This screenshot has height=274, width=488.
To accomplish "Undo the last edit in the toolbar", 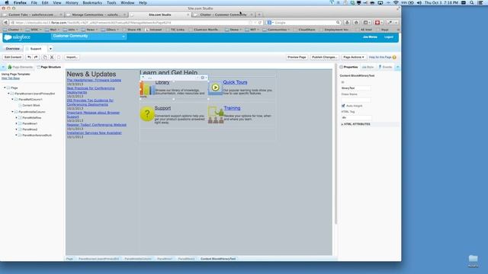I will 29,57.
